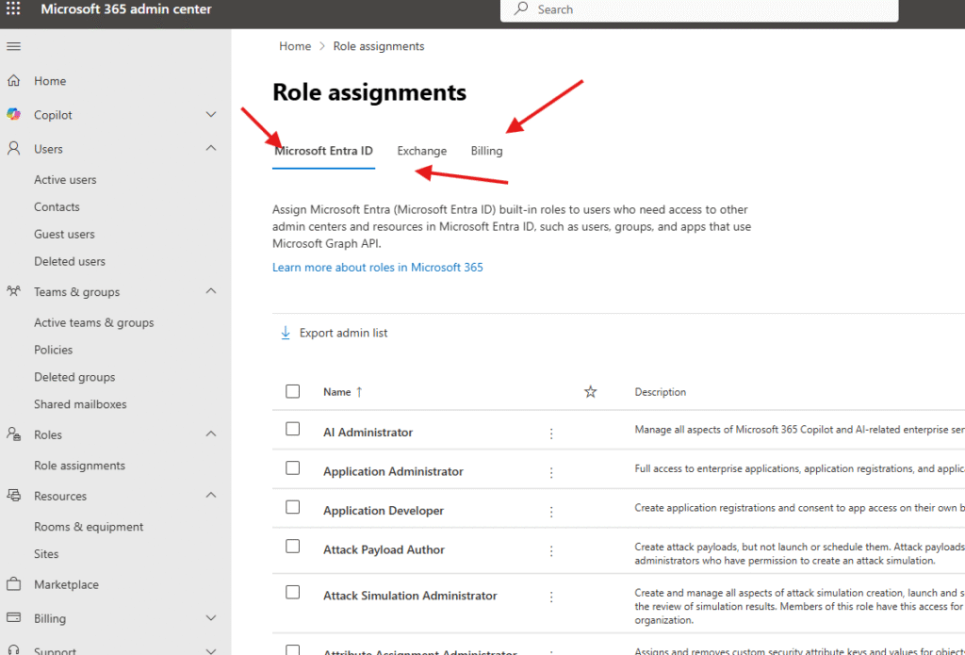Screen dimensions: 965x655
Task: Toggle the select-all header checkbox
Action: click(x=292, y=391)
